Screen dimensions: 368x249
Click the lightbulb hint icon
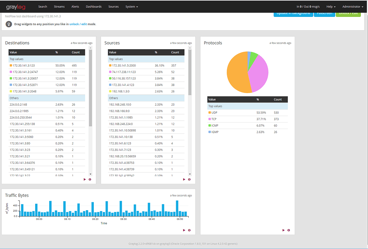tap(9, 24)
